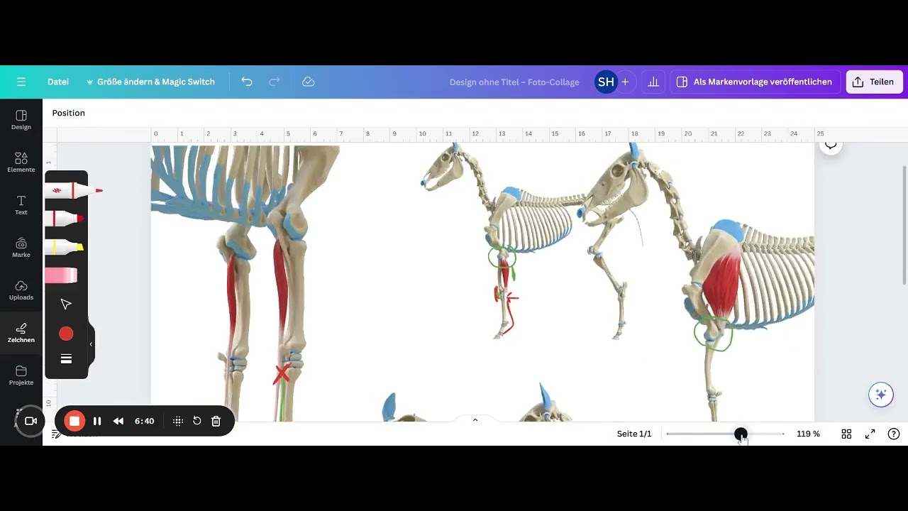The width and height of the screenshot is (908, 511).
Task: Open the Position panel
Action: 69,113
